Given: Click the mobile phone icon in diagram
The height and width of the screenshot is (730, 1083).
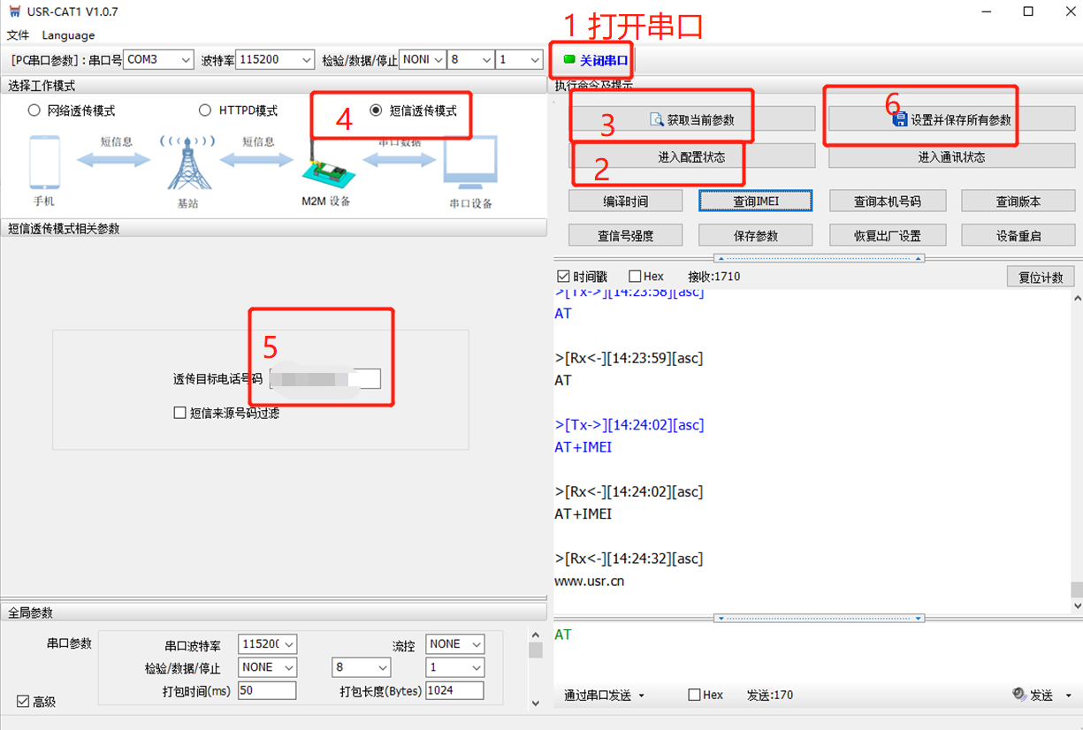Looking at the screenshot, I should (x=45, y=162).
